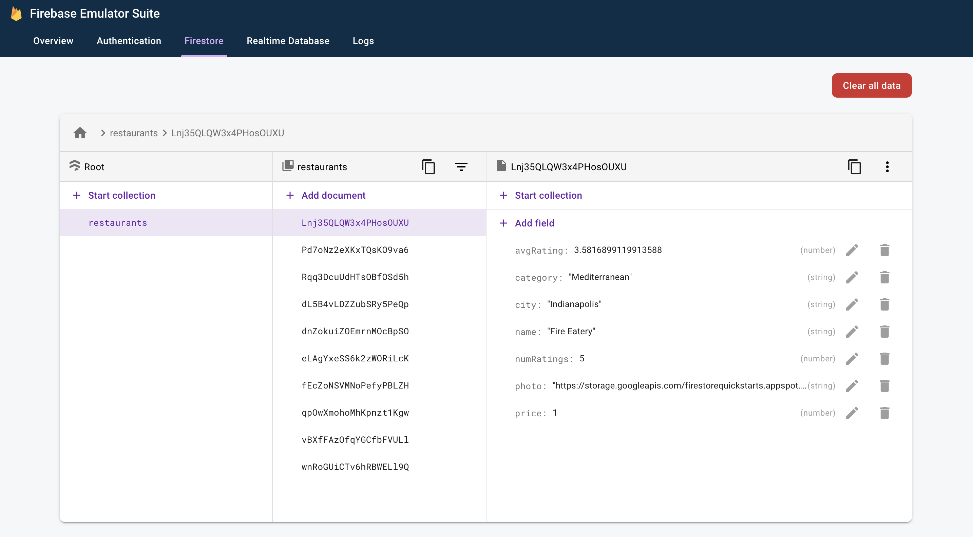Expand the restaurants tree item

pos(118,222)
